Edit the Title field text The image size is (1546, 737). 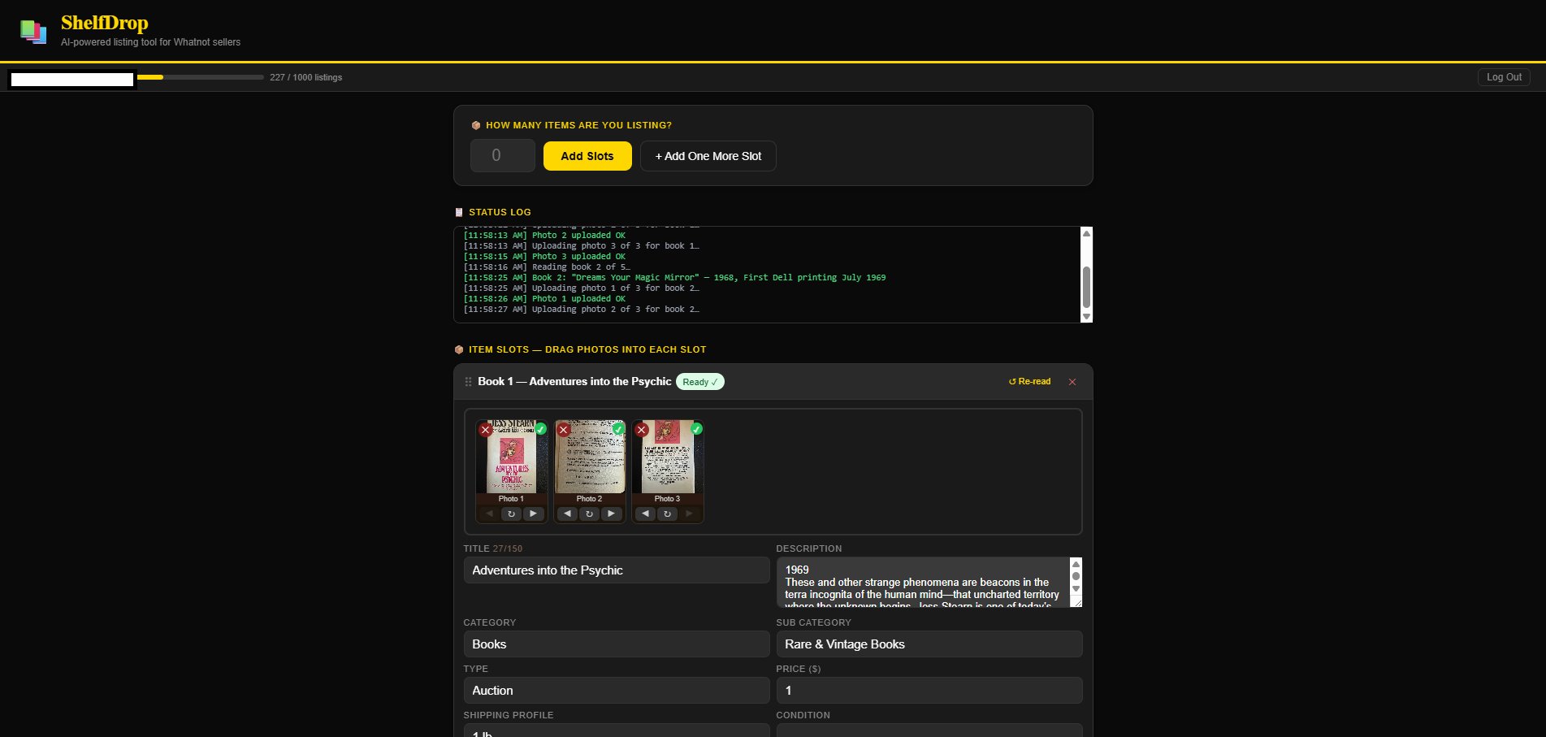[x=617, y=570]
